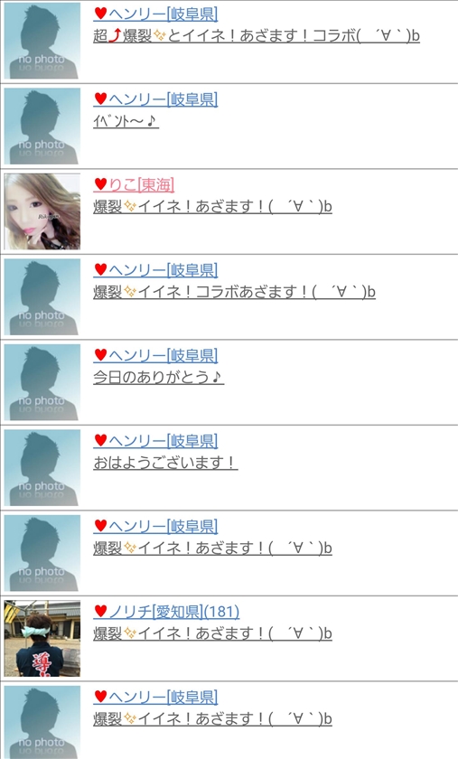Open りこ's 爆裂イイネ！あざます！ message
The width and height of the screenshot is (458, 759).
[x=212, y=207]
